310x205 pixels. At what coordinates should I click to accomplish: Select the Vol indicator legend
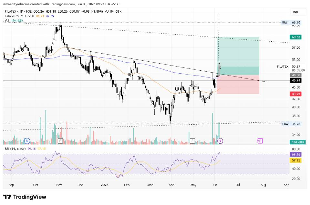[x=7, y=21]
